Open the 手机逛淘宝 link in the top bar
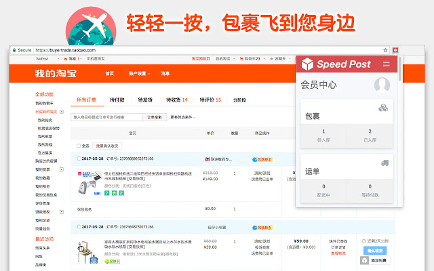 [96, 59]
